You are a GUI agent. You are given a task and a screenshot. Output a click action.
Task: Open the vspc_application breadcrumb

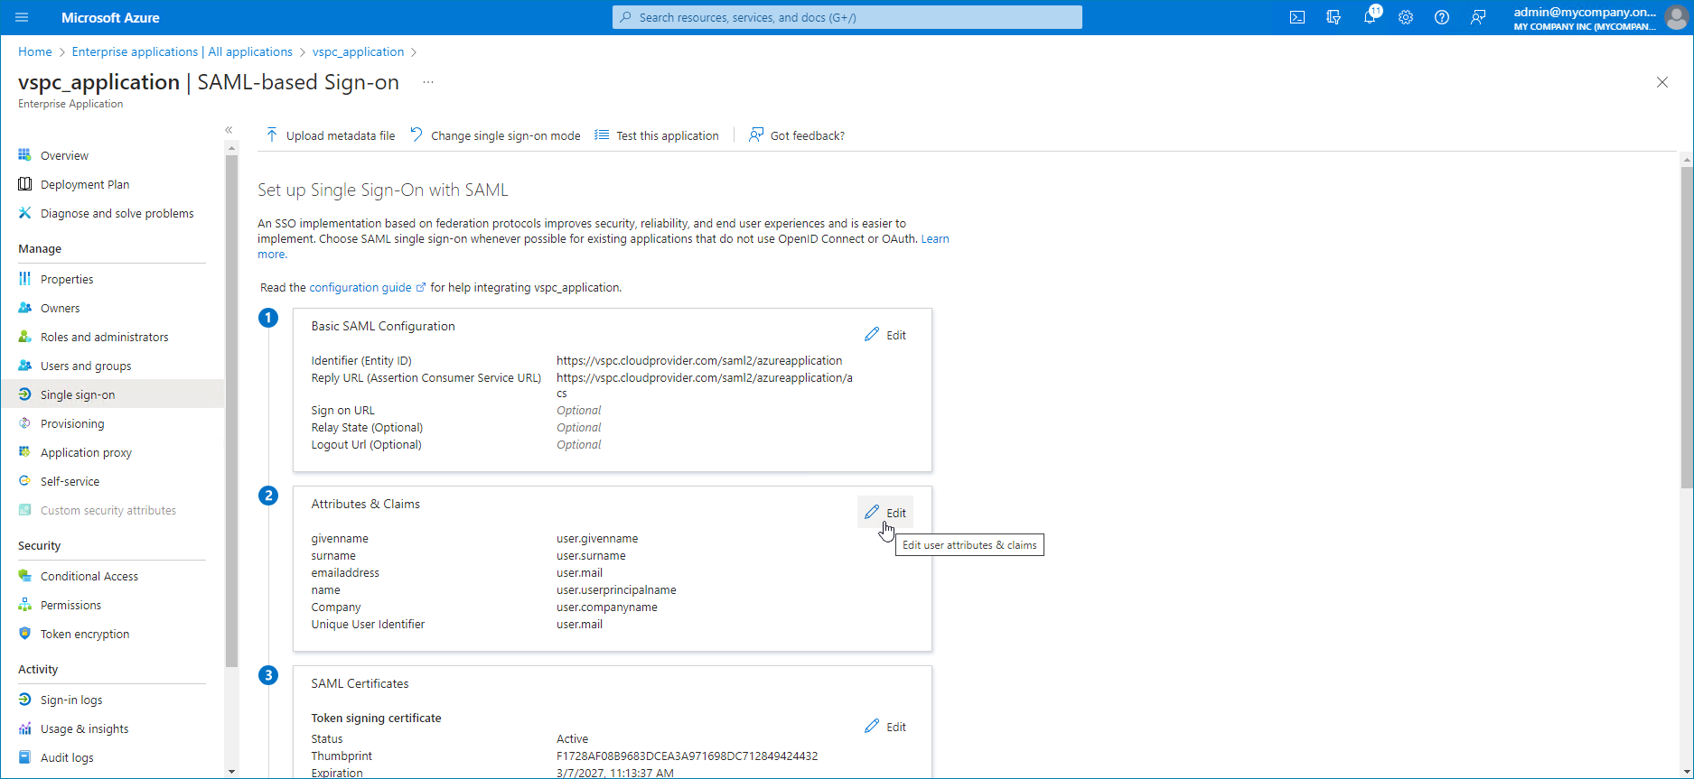[x=358, y=51]
